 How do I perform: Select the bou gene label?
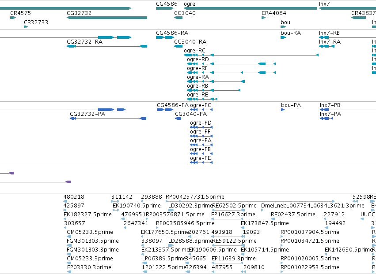pyautogui.click(x=285, y=22)
